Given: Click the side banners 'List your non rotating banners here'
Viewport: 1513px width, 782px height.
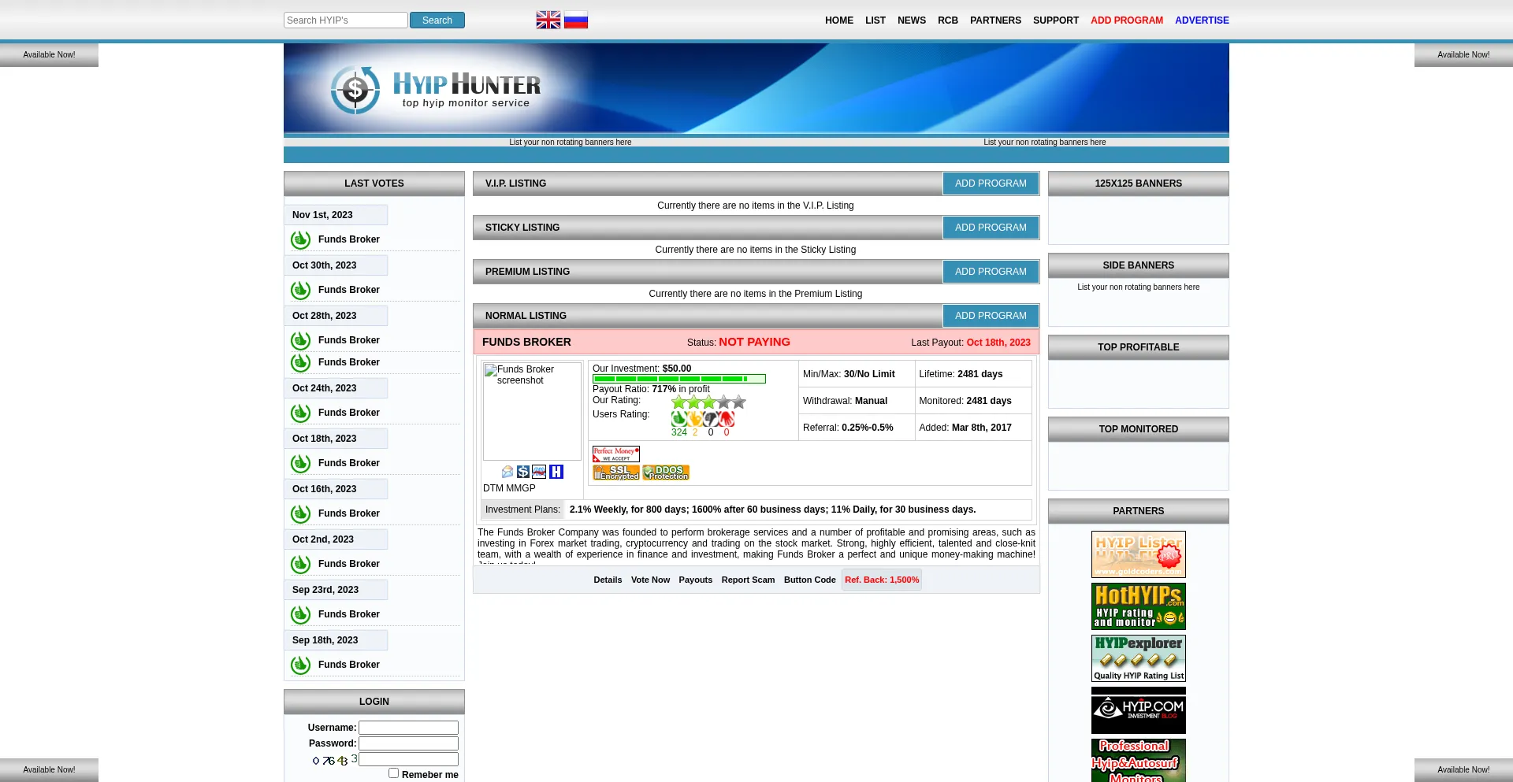Looking at the screenshot, I should (x=1138, y=287).
